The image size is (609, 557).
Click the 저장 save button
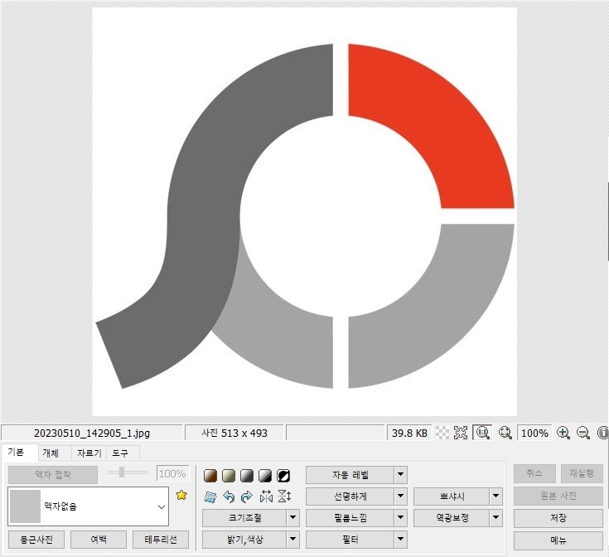point(558,518)
